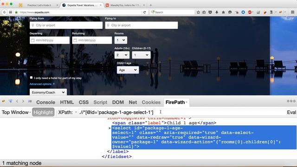
Task: Open a new browser tab
Action: [x=150, y=5]
